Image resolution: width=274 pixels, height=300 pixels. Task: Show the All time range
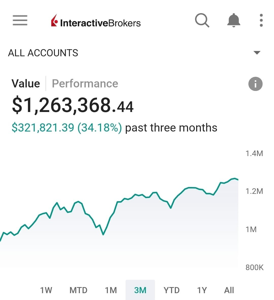point(229,290)
